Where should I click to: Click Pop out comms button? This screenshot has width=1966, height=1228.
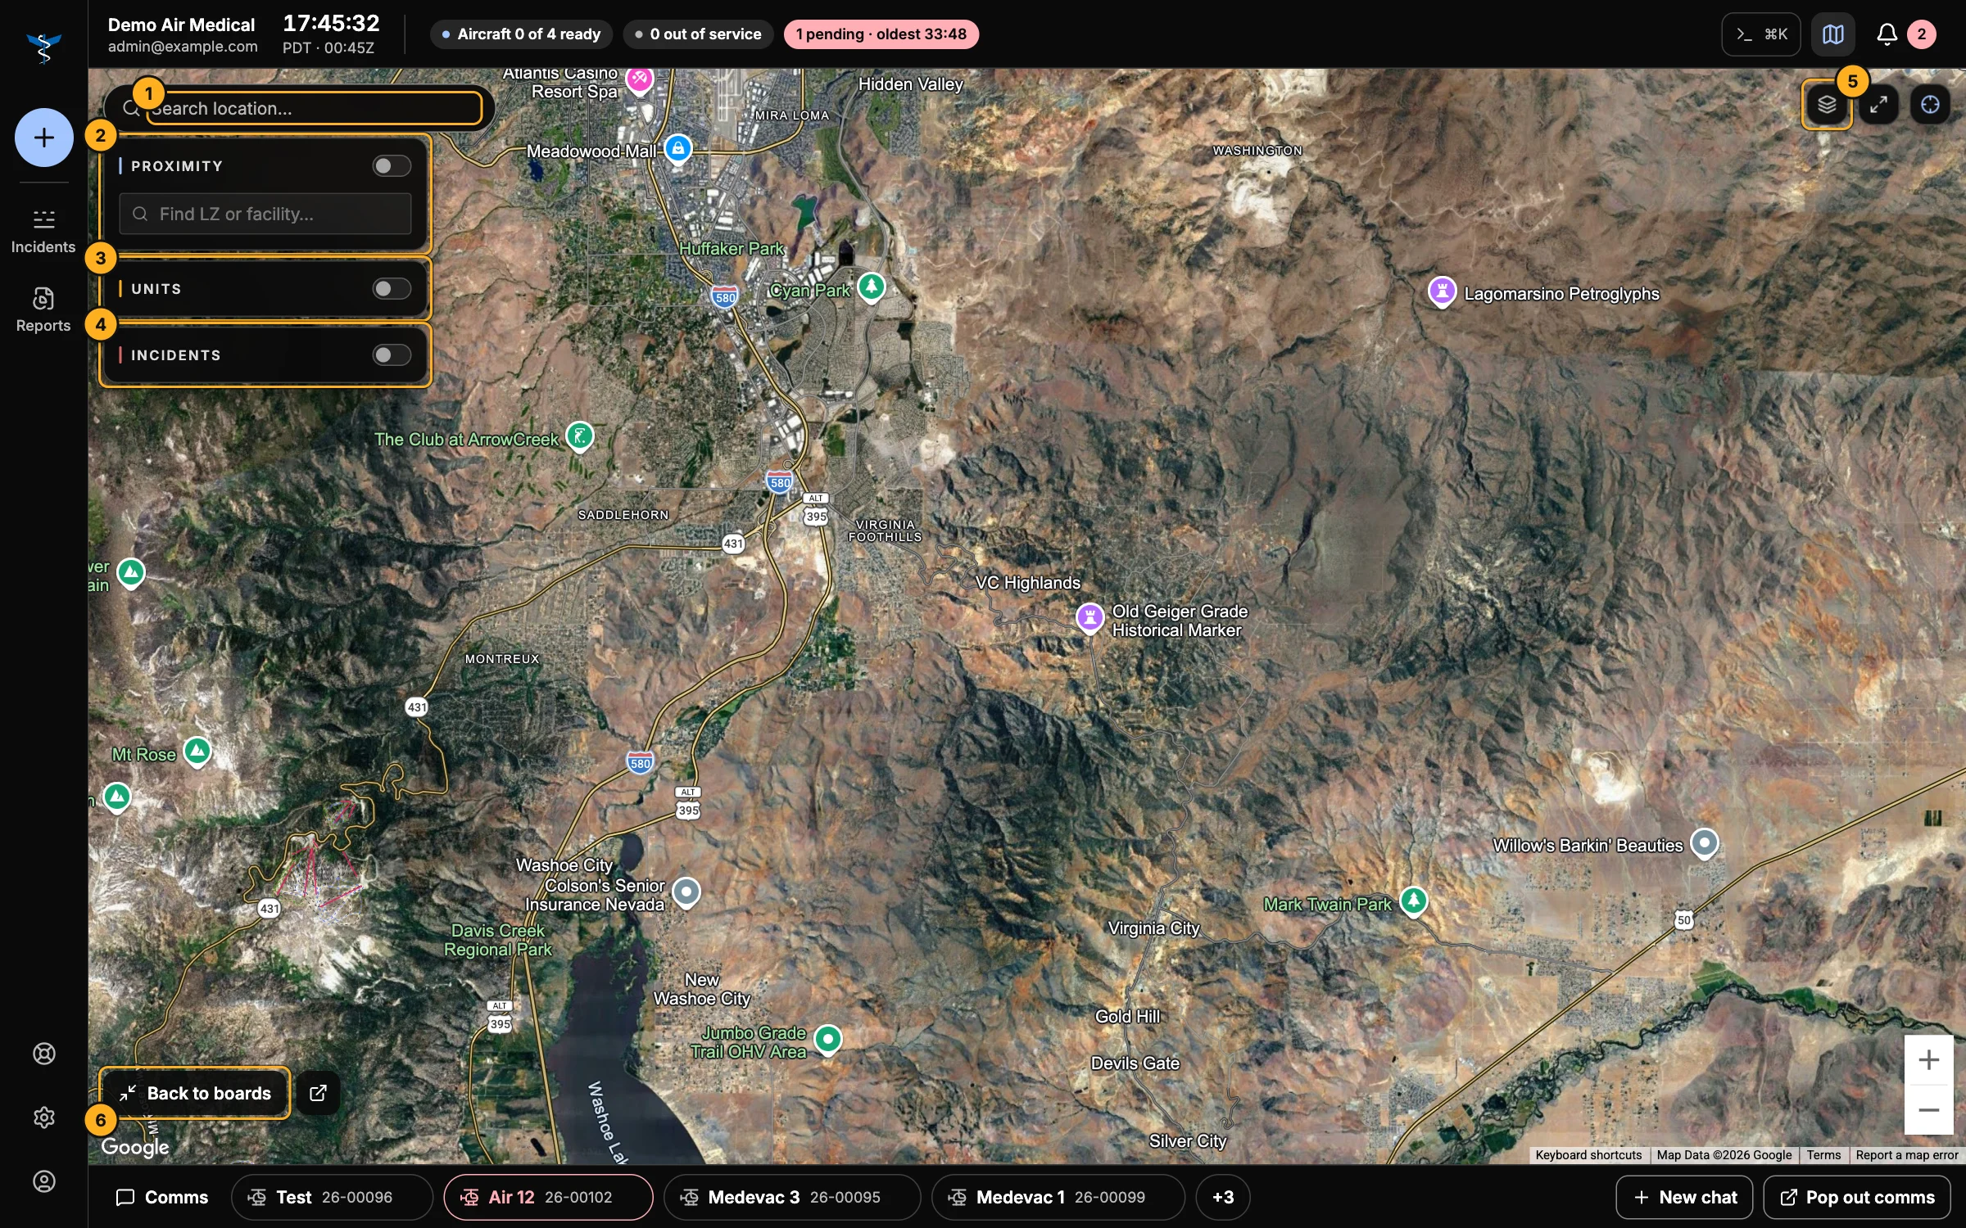(1857, 1197)
